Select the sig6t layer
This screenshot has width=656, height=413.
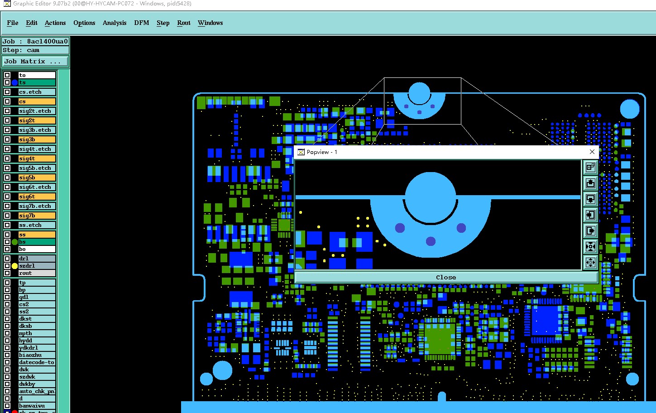click(37, 197)
